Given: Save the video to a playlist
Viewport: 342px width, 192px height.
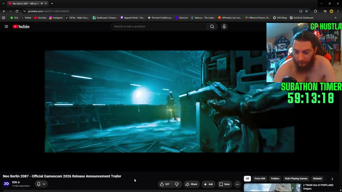Looking at the screenshot, I should point(224,184).
